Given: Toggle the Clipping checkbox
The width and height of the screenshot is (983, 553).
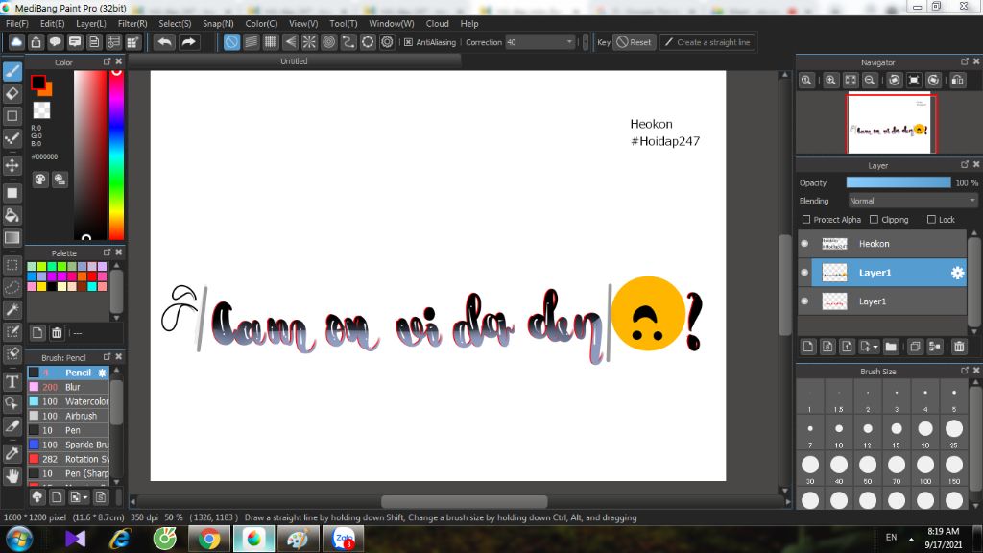Looking at the screenshot, I should 874,220.
